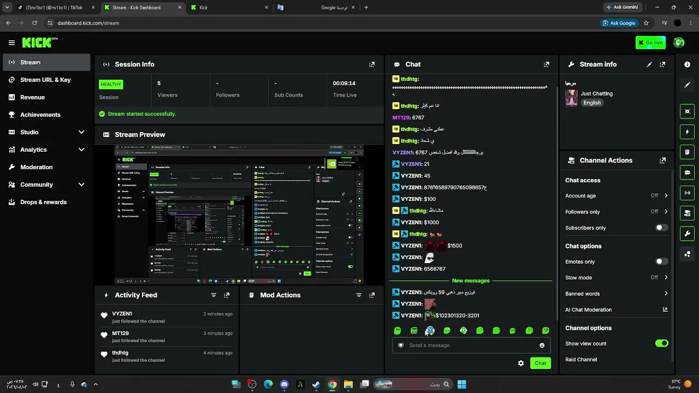Screen dimensions: 699x393
Task: Switch to the Google Translate browser tab
Action: (317, 8)
